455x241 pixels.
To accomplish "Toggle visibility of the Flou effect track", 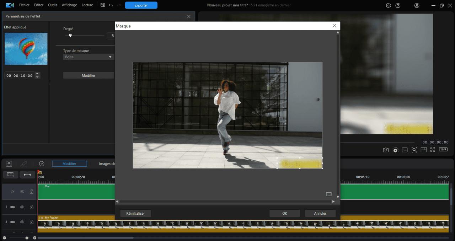I will (22, 191).
